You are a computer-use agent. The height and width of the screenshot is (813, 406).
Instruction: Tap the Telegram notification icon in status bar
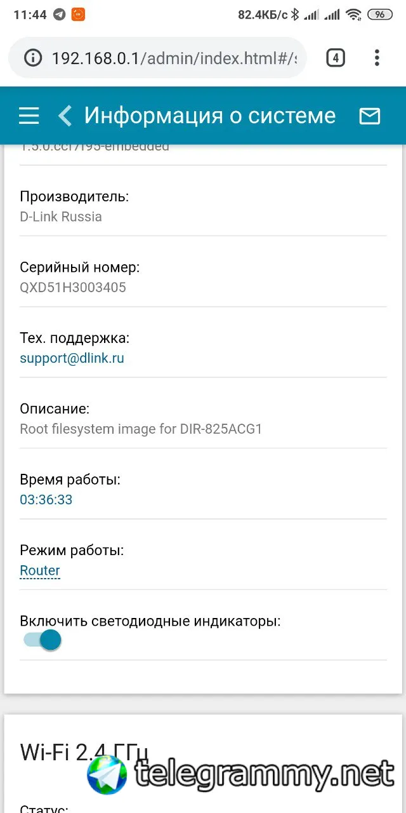tap(59, 15)
